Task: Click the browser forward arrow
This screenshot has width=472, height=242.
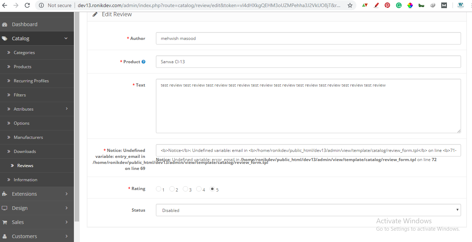Action: [x=16, y=5]
